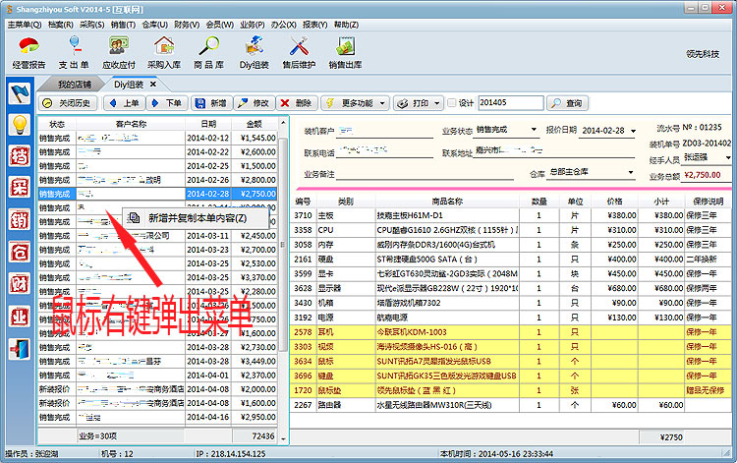This screenshot has height=463, width=737.
Task: Click the red 采 sidebar icon
Action: tap(20, 188)
